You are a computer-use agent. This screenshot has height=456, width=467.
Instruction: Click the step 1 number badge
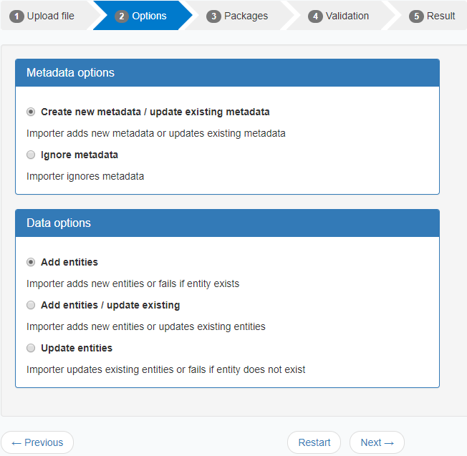coord(17,16)
